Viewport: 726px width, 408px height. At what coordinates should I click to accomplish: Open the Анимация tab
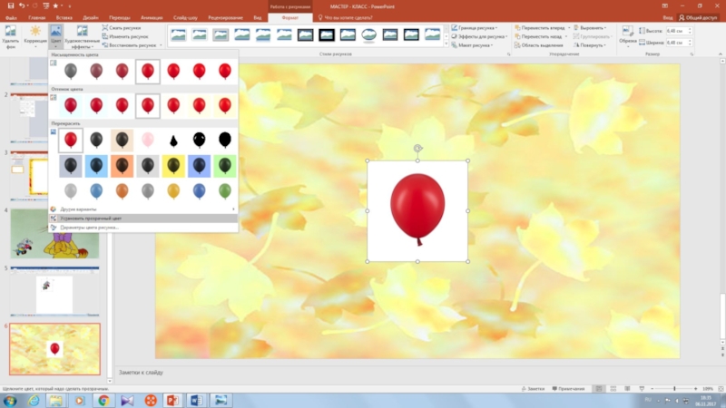155,17
